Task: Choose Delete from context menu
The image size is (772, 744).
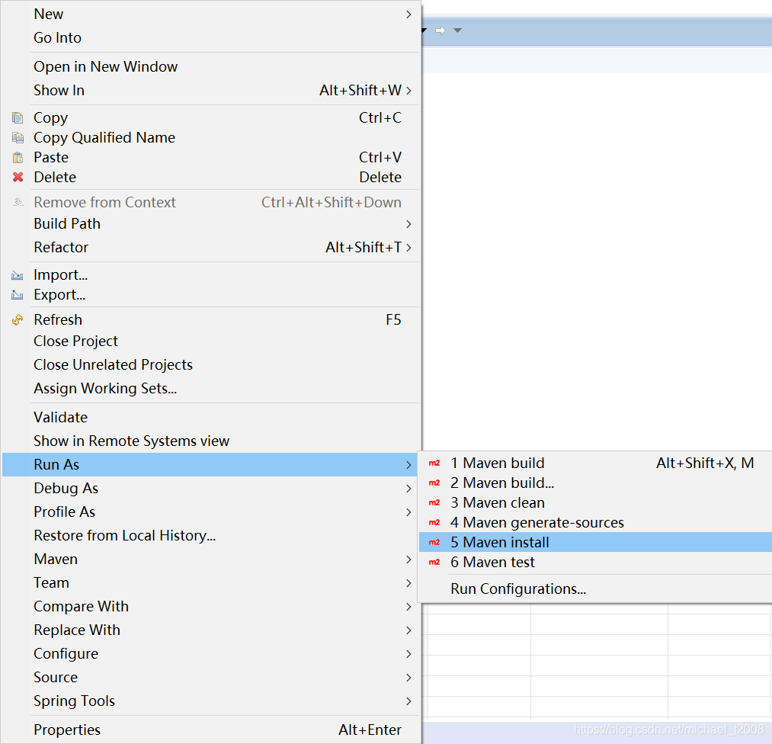Action: pos(211,177)
